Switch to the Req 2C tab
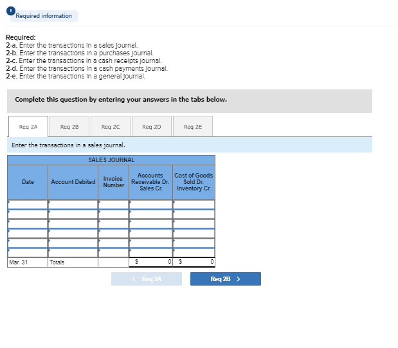398x348 pixels. tap(111, 127)
